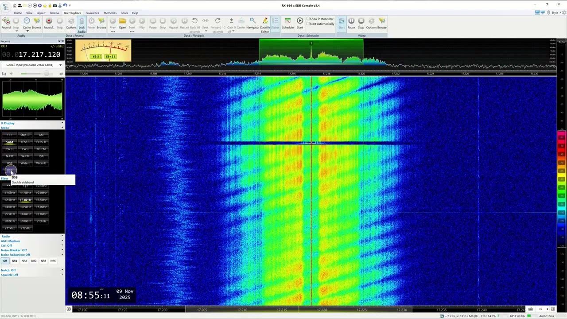
Task: Open the Style dropdown menu
Action: [x=555, y=13]
